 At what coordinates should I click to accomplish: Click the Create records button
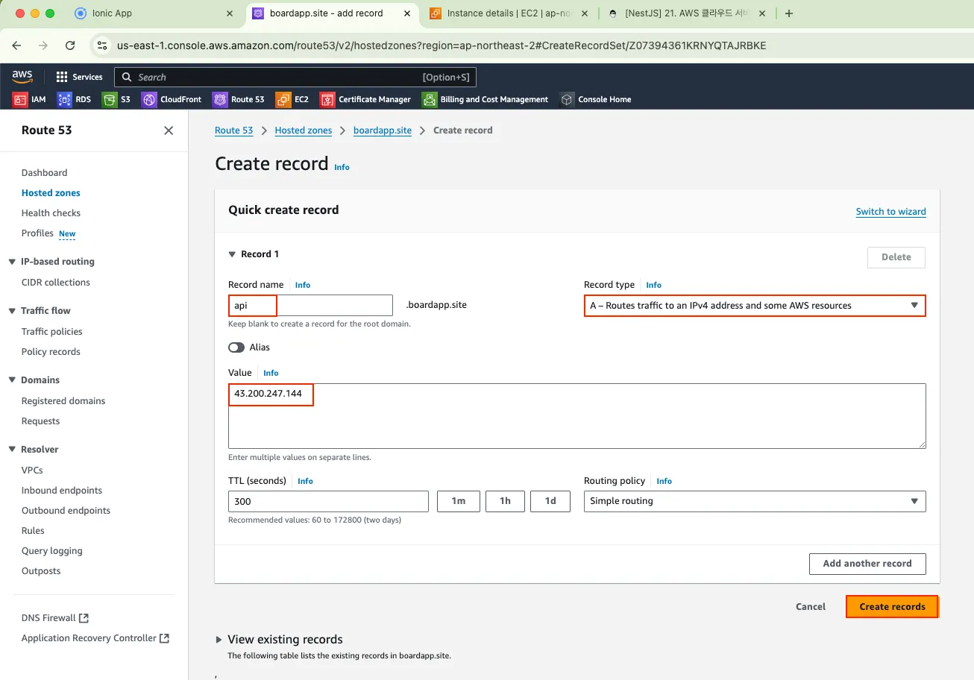point(892,607)
